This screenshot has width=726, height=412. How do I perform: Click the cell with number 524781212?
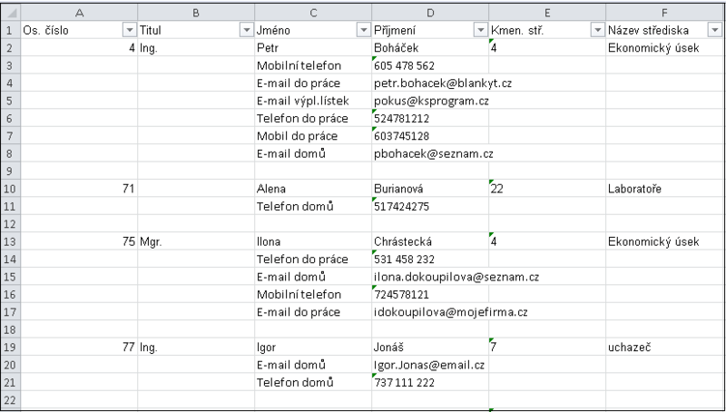point(430,118)
